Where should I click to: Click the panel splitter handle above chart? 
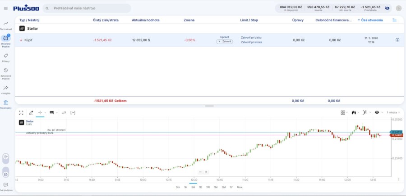pyautogui.click(x=209, y=106)
